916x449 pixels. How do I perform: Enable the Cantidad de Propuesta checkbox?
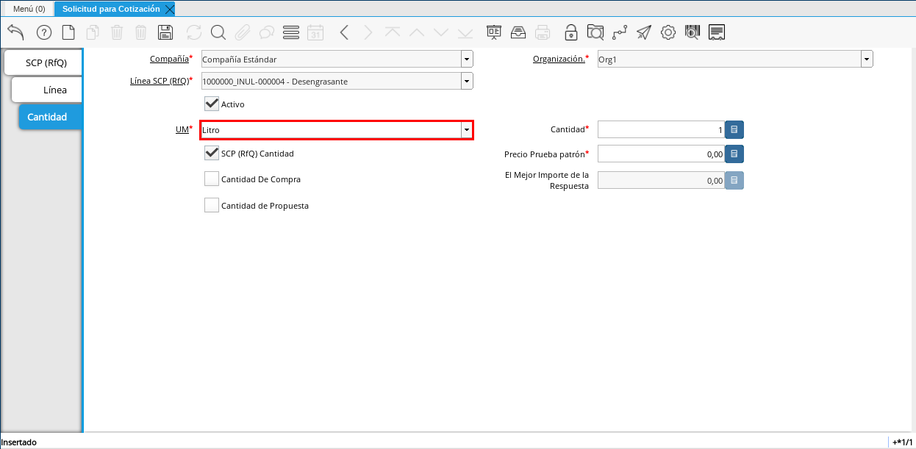[x=212, y=205]
